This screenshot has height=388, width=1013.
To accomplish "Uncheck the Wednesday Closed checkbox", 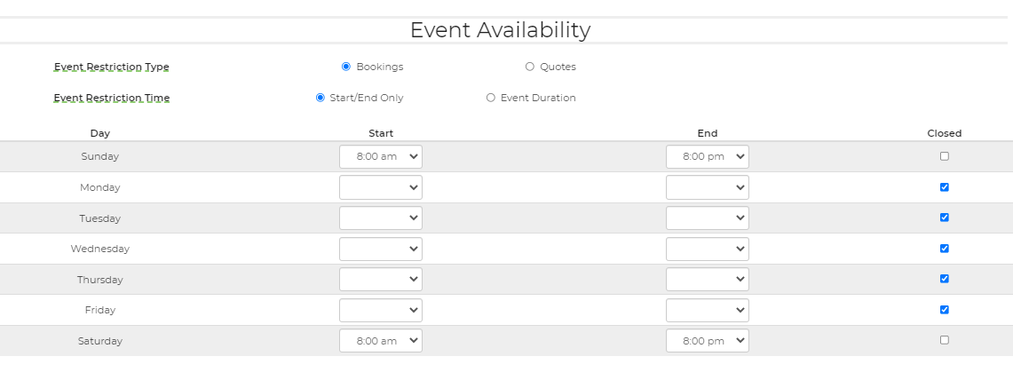I will pyautogui.click(x=945, y=249).
